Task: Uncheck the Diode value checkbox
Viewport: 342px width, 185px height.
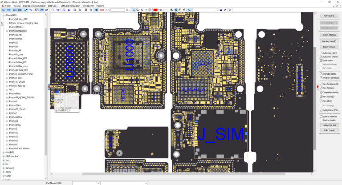Action: pos(321,60)
